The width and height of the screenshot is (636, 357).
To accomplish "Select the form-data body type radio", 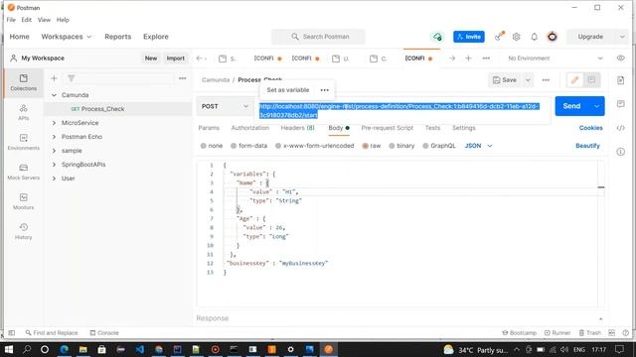I will point(234,146).
